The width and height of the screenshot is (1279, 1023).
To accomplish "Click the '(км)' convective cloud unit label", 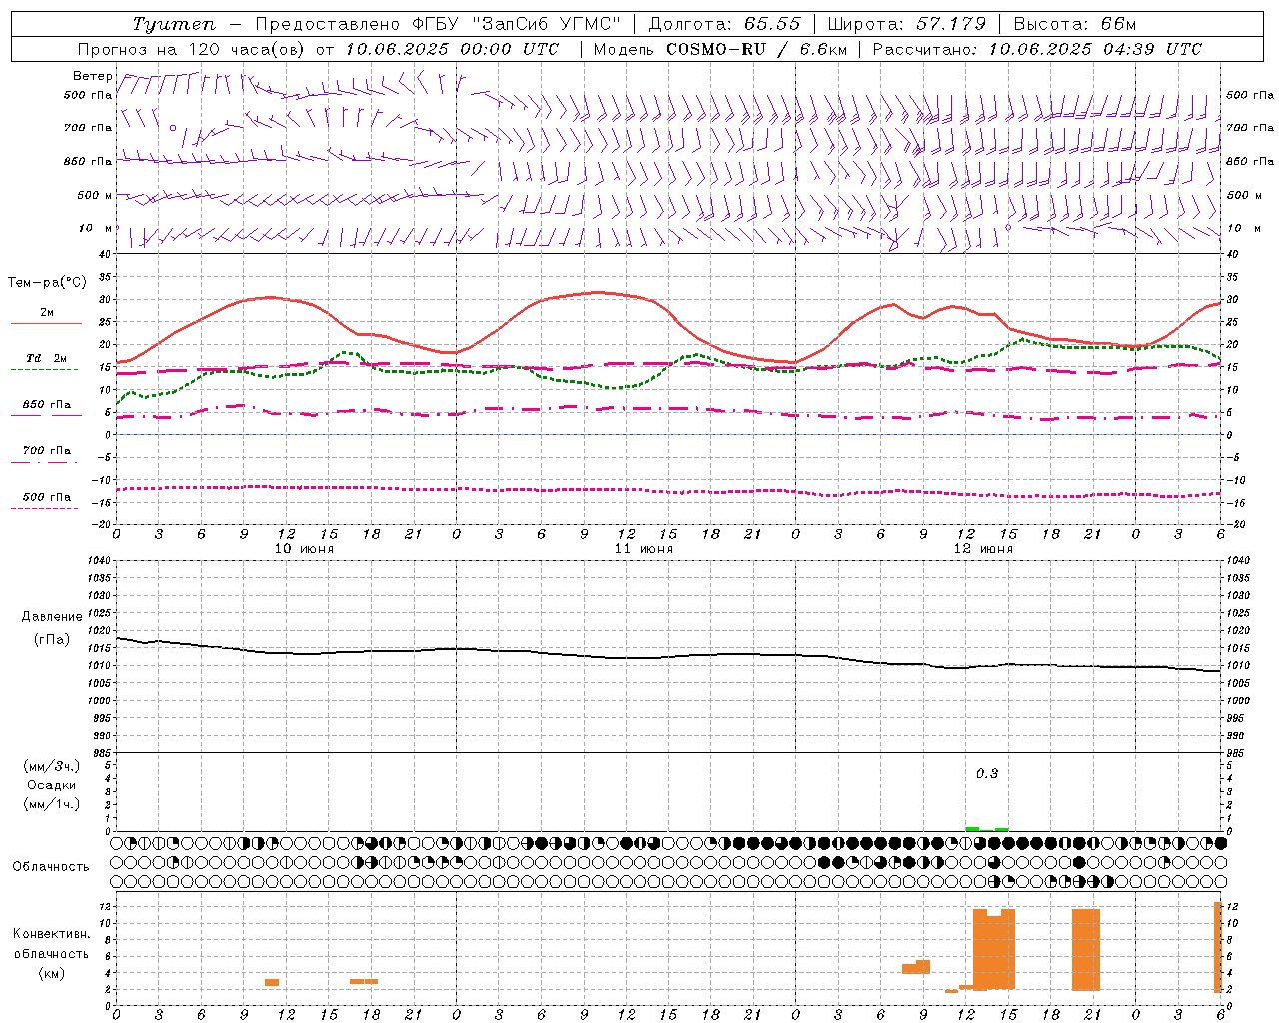I will pyautogui.click(x=52, y=973).
